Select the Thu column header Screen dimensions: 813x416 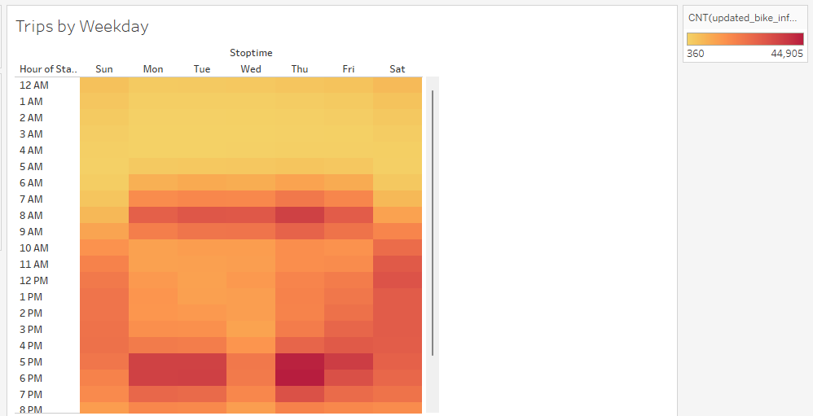coord(300,69)
